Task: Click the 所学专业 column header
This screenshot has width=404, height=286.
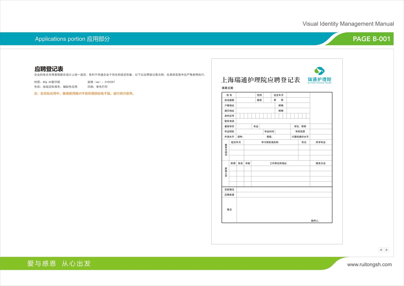Action: coord(321,142)
